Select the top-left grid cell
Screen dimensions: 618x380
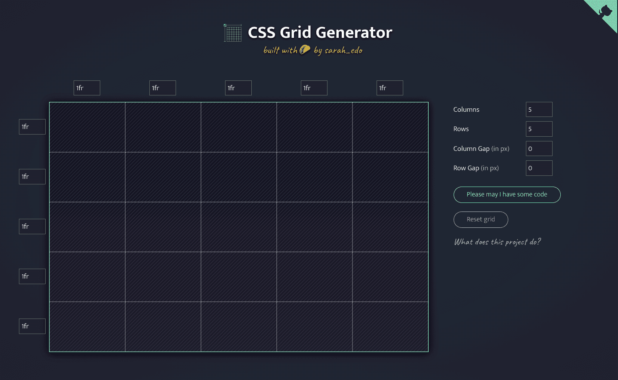tap(87, 127)
